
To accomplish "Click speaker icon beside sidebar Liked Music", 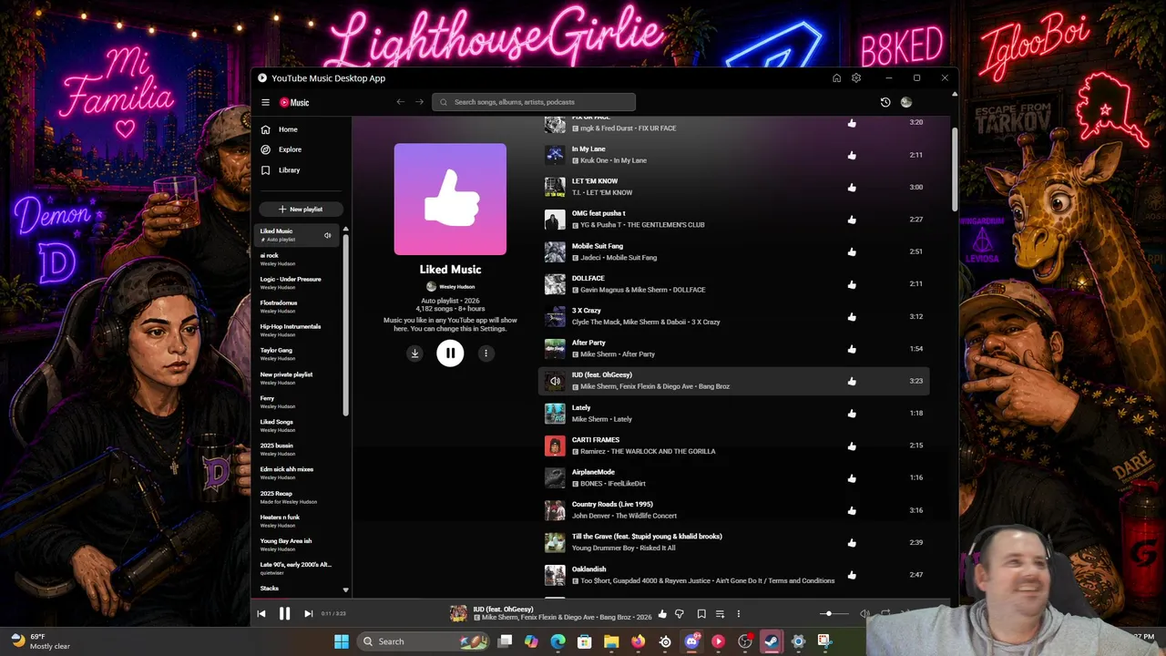I will point(328,235).
